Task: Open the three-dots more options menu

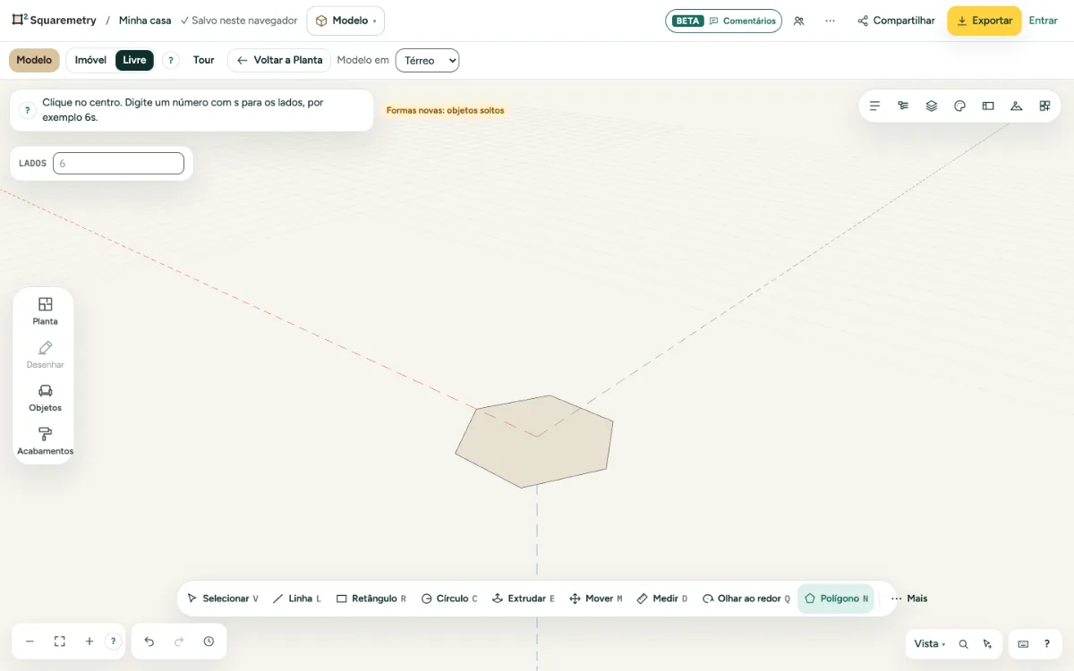Action: (x=831, y=21)
